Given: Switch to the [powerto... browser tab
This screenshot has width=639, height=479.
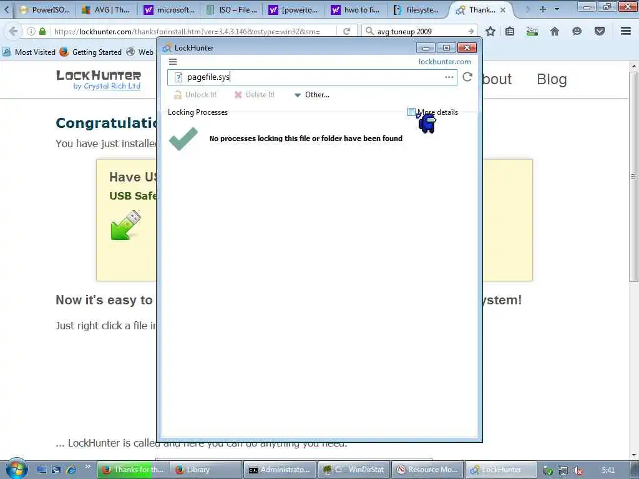Looking at the screenshot, I should pyautogui.click(x=293, y=10).
